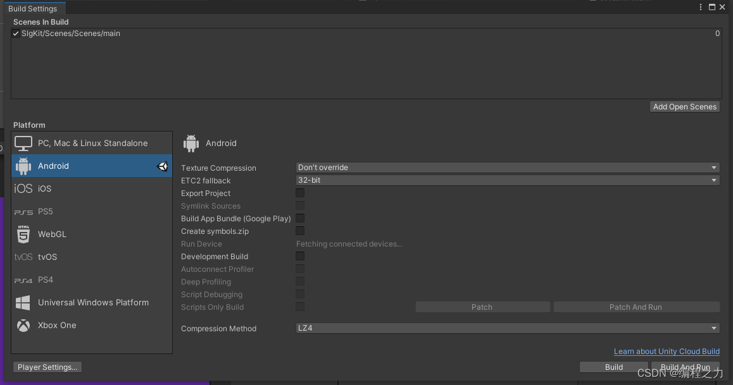The width and height of the screenshot is (733, 385).
Task: Open the Compression Method dropdown
Action: point(508,328)
